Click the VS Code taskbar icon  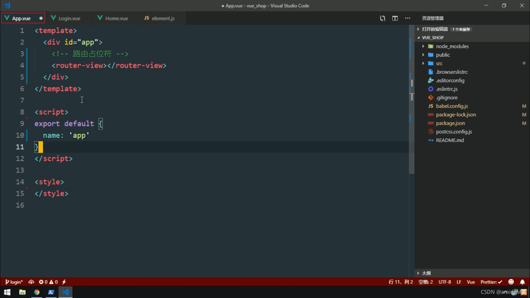coord(65,292)
